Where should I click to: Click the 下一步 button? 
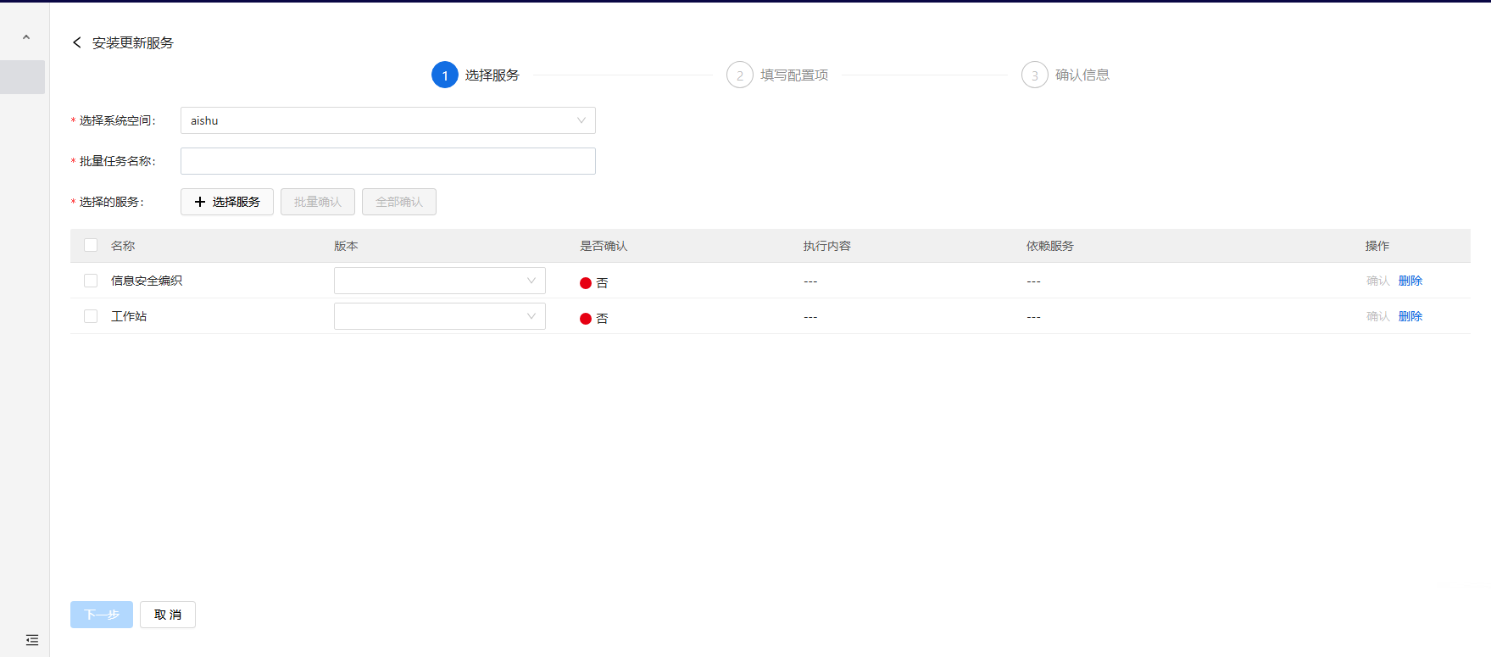pos(102,615)
